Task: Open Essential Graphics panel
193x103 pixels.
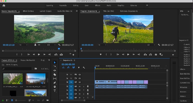Action: 185,74
